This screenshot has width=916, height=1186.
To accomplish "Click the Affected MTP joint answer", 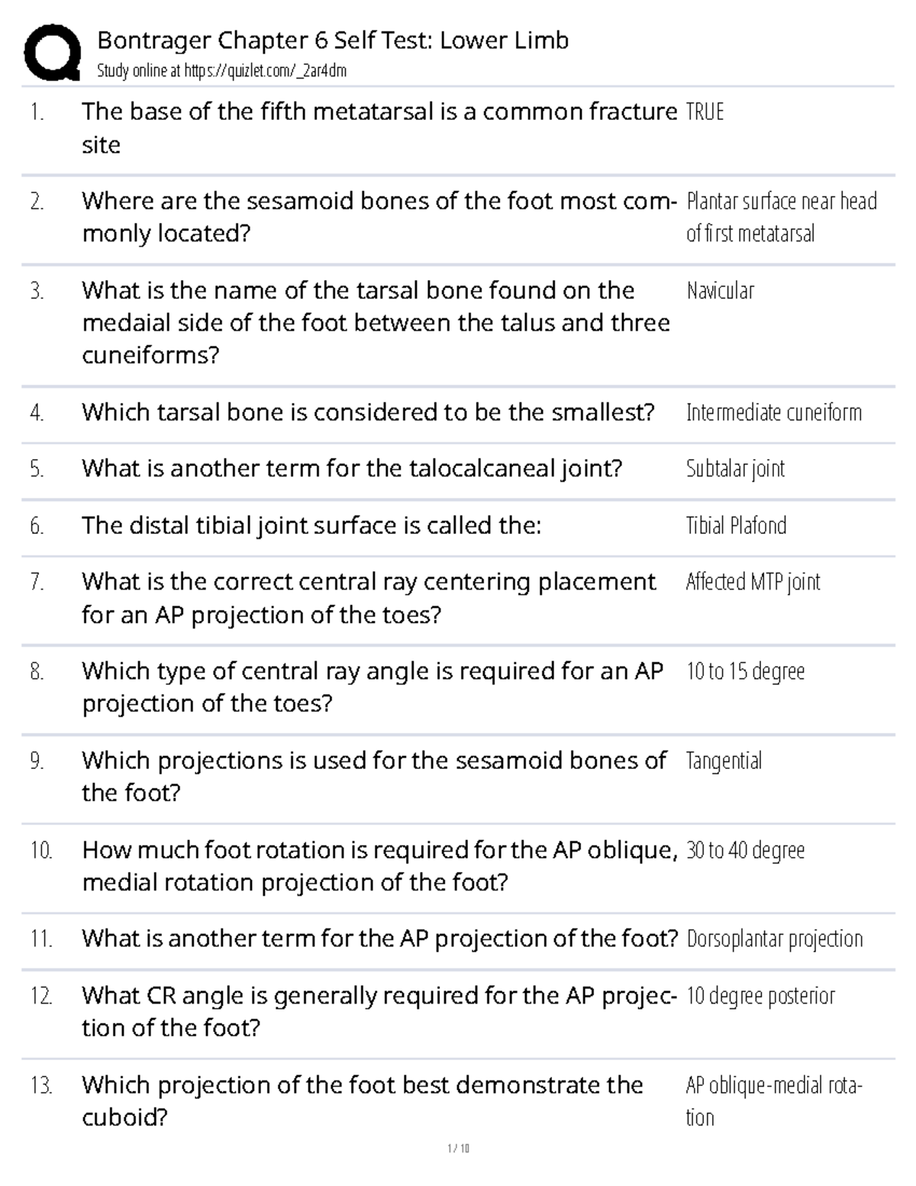I will pos(753,582).
